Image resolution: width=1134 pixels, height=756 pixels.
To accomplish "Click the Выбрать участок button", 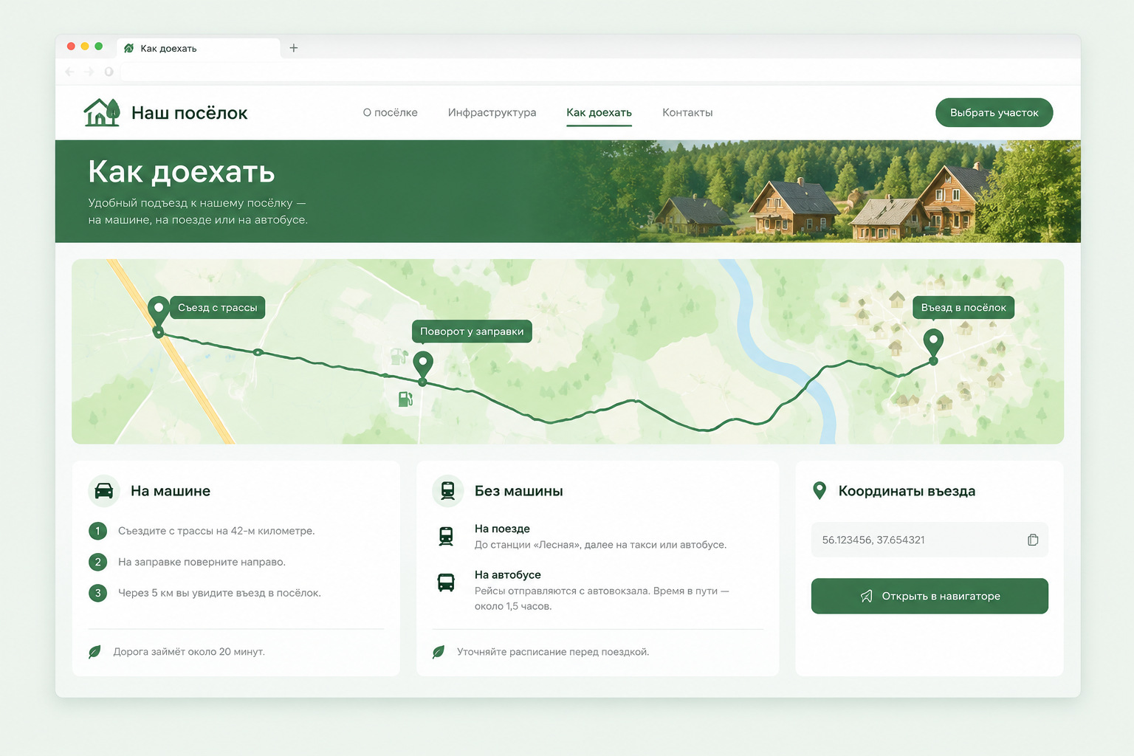I will pyautogui.click(x=994, y=112).
